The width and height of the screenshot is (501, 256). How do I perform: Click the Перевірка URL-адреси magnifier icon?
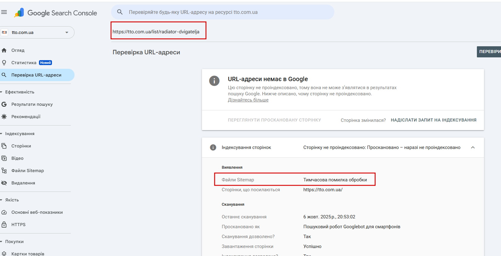coord(4,75)
